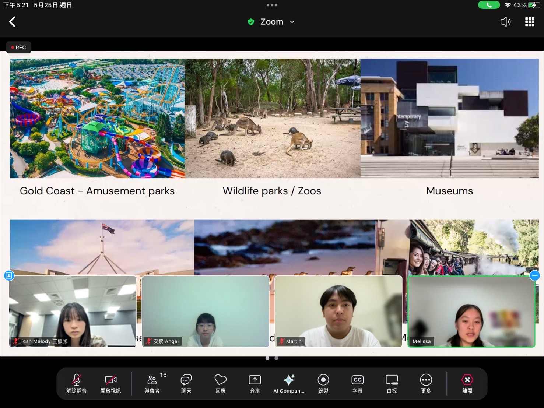Collapse video strip with blue minus button

pos(535,275)
